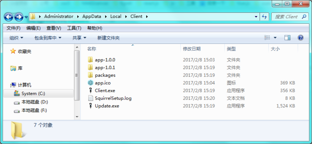The width and height of the screenshot is (312, 144).
Task: Open arrow after Client in address path
Action: pos(147,16)
